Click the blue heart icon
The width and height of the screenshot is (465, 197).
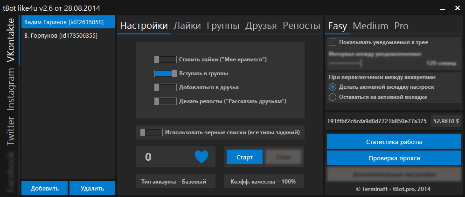(x=201, y=157)
